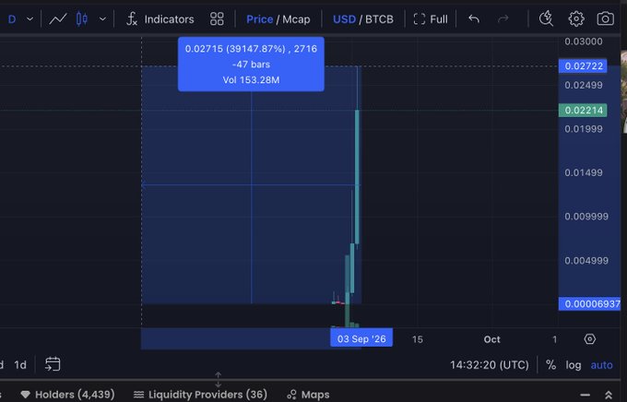Open the Indicators menu
This screenshot has height=402, width=627.
click(x=160, y=18)
